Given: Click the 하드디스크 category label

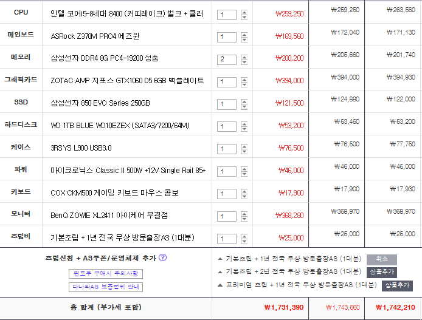Looking at the screenshot, I should 21,124.
